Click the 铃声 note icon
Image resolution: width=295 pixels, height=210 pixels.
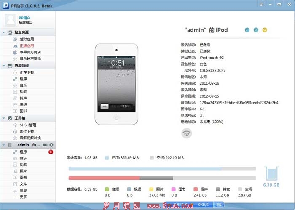click(x=15, y=98)
